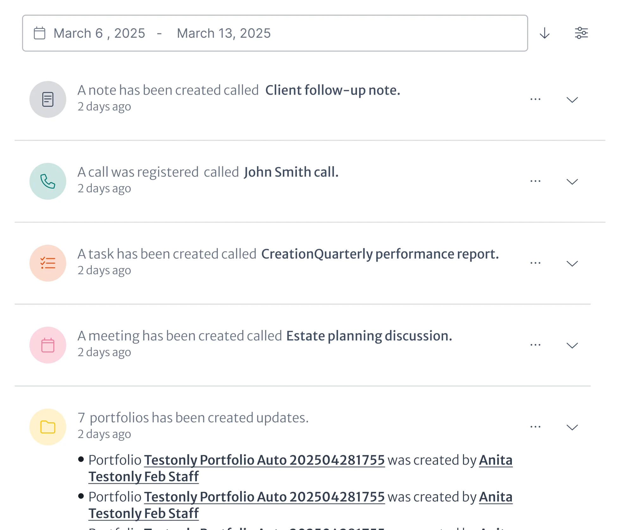Click the sort descending arrow icon
This screenshot has width=633, height=530.
(x=544, y=33)
